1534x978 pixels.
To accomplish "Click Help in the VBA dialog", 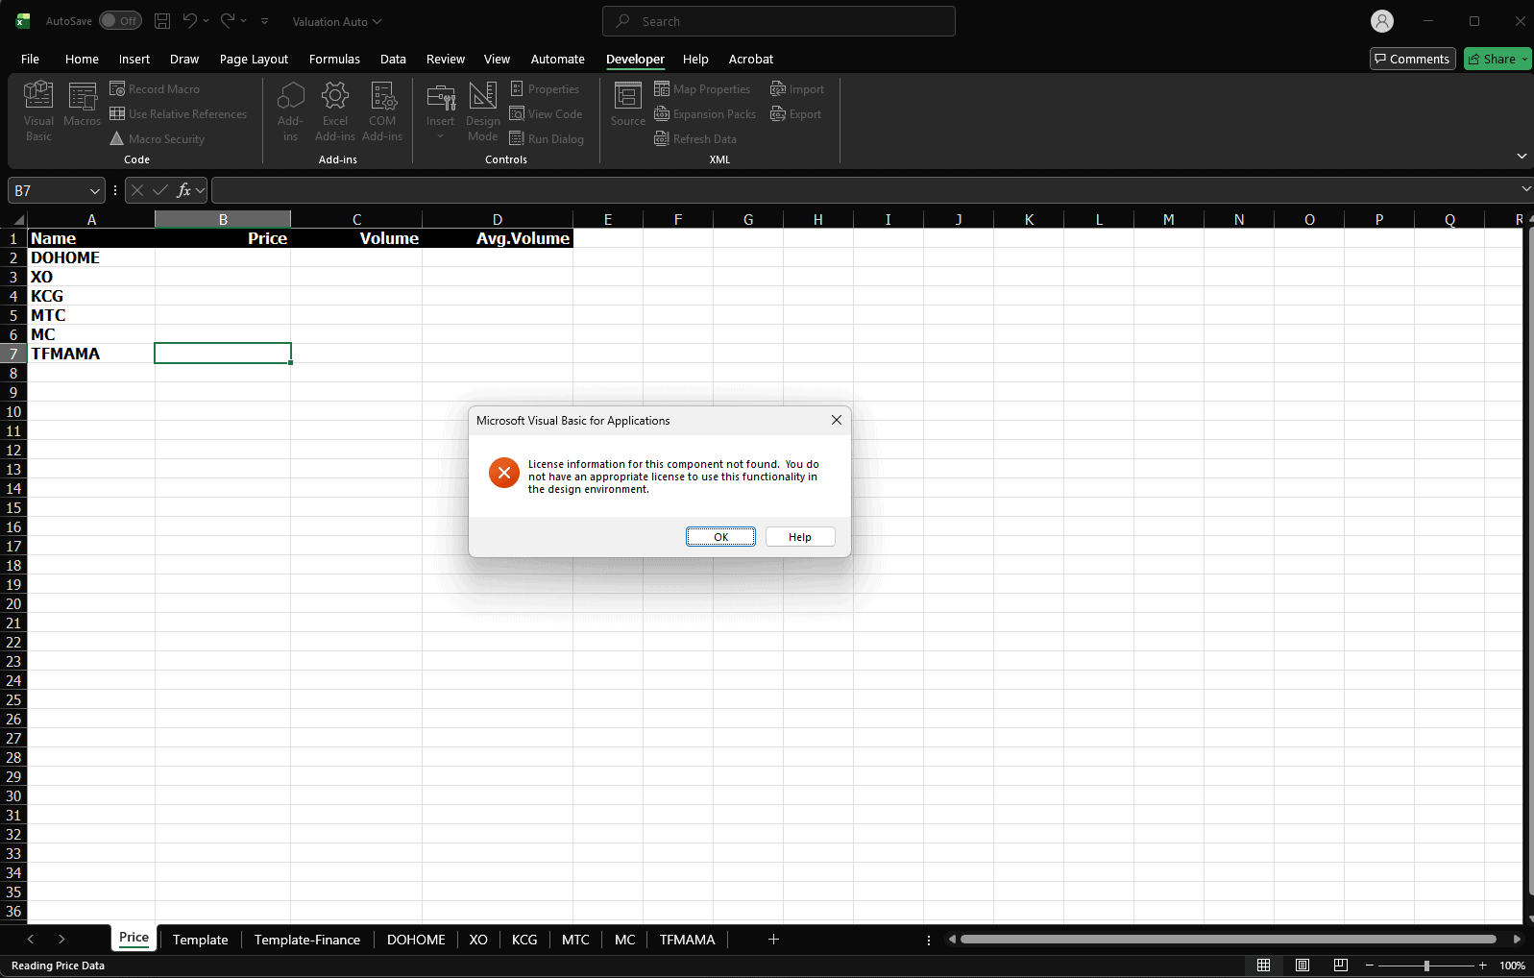I will 799,537.
